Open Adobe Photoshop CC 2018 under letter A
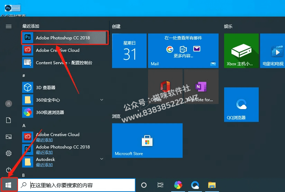285x192 pixels. [x=65, y=150]
